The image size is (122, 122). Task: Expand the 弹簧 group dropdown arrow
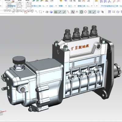[x=66, y=6]
